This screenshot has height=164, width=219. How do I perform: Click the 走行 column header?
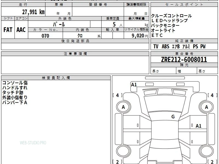coord(23,5)
